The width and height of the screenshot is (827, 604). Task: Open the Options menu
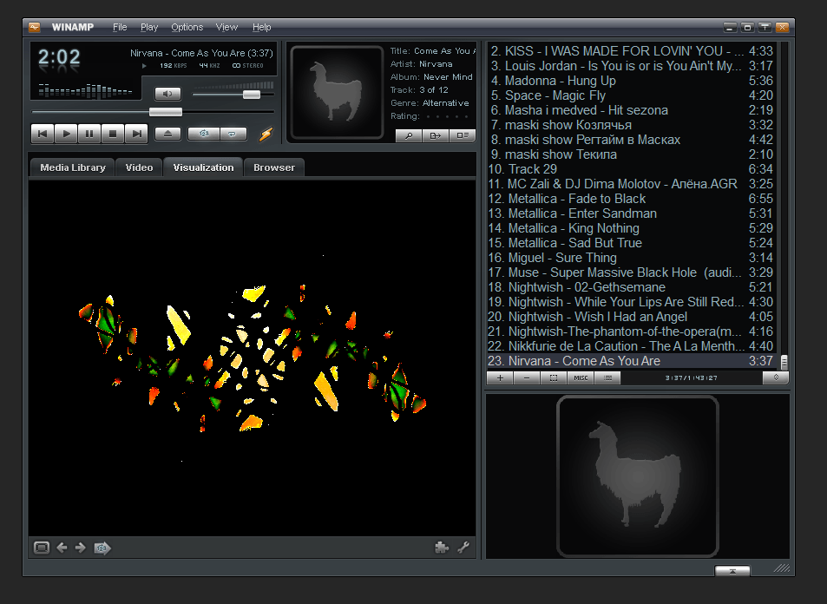pos(187,27)
